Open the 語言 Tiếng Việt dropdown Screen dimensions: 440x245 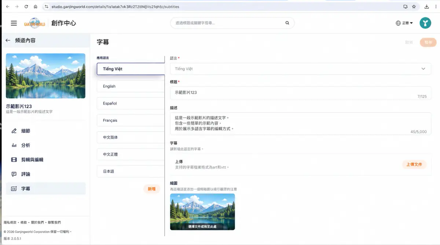coord(300,69)
